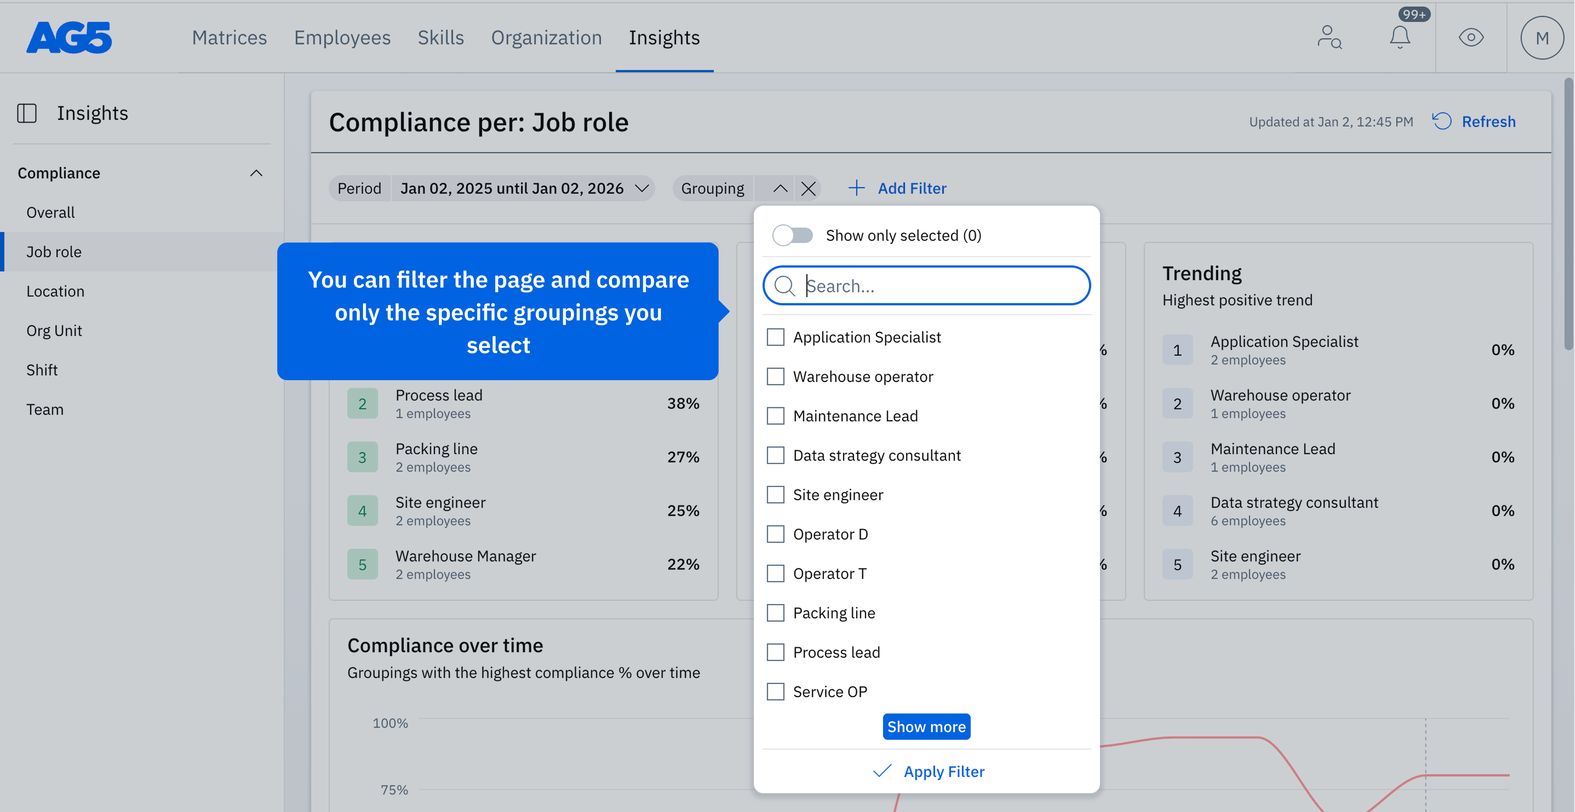The height and width of the screenshot is (812, 1575).
Task: Clear the Grouping filter with X
Action: (x=808, y=188)
